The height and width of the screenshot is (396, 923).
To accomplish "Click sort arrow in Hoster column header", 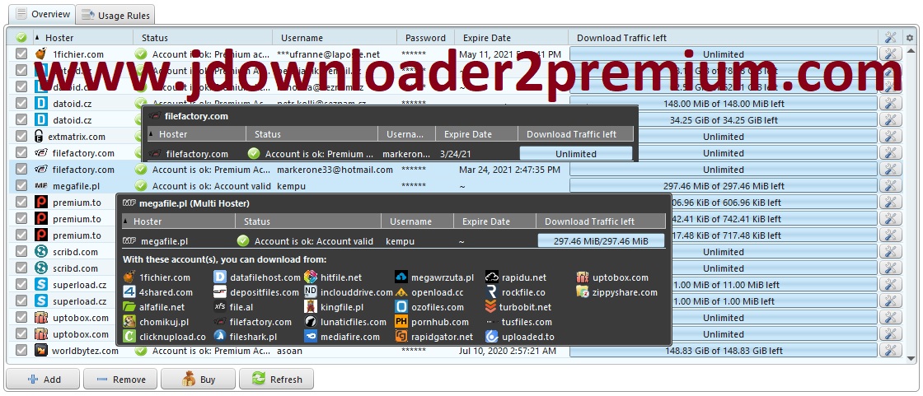I will [37, 38].
